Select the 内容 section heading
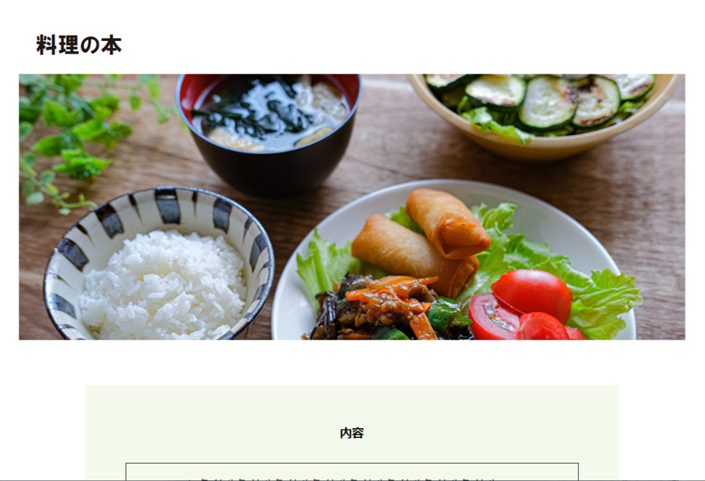Image resolution: width=705 pixels, height=481 pixels. pos(351,433)
